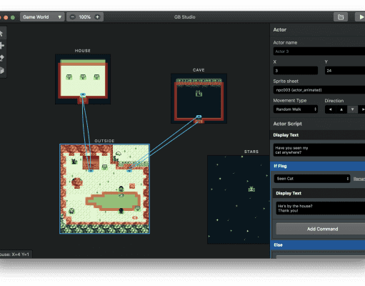The height and width of the screenshot is (286, 365).
Task: Select the cat actor in Cave
Action: 199,93
